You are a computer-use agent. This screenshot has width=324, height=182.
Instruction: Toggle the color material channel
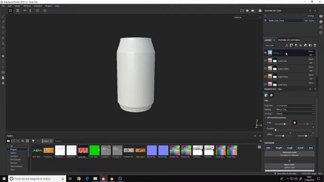click(268, 148)
